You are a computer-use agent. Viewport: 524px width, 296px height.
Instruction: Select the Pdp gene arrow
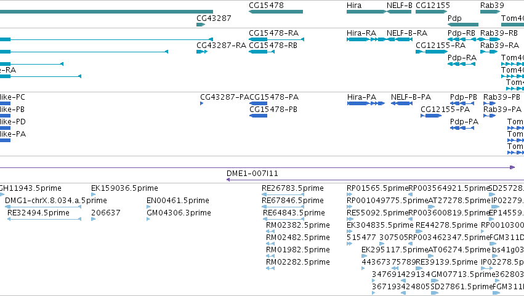click(463, 25)
